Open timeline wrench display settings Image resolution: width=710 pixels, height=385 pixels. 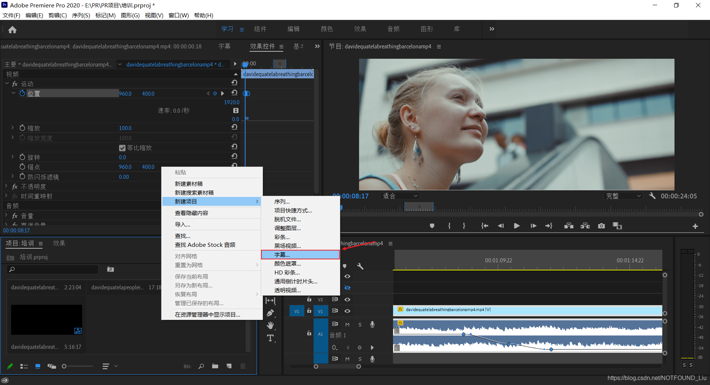pos(360,266)
